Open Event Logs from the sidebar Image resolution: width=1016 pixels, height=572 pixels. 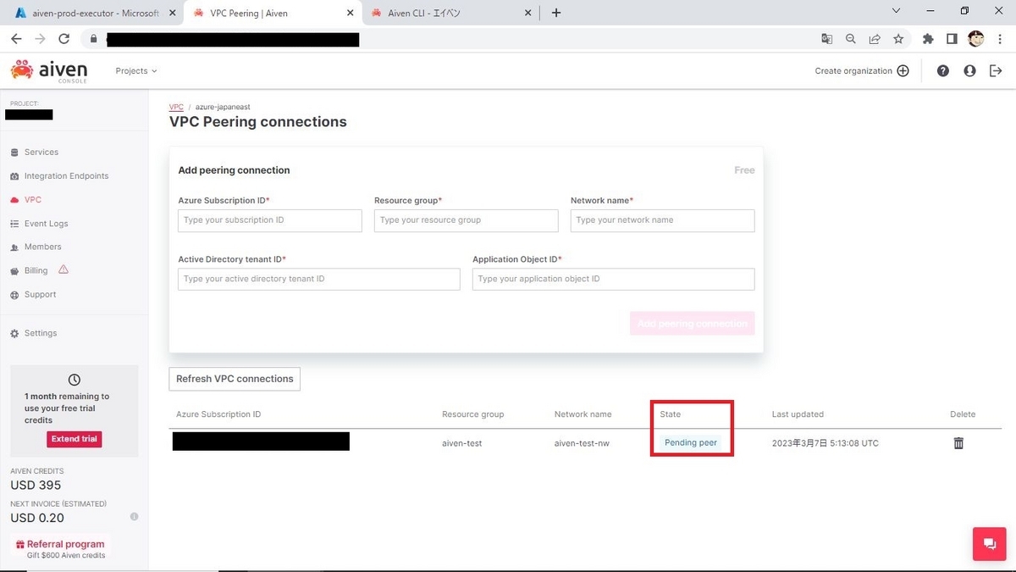tap(45, 223)
